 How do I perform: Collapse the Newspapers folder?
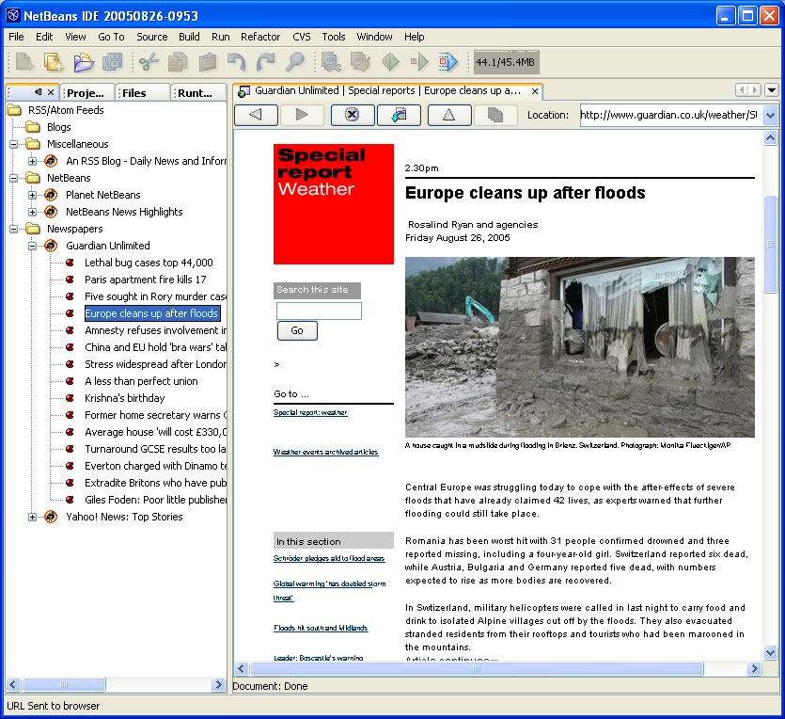(13, 229)
